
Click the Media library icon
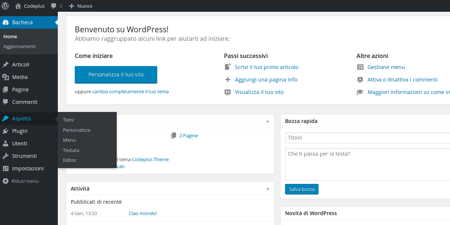click(x=6, y=77)
